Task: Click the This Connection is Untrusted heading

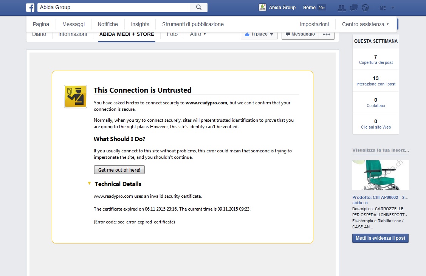Action: point(143,90)
